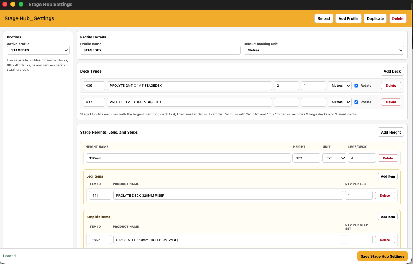Toggle Rotate checkbox for deck 437
The height and width of the screenshot is (264, 413).
(x=356, y=102)
